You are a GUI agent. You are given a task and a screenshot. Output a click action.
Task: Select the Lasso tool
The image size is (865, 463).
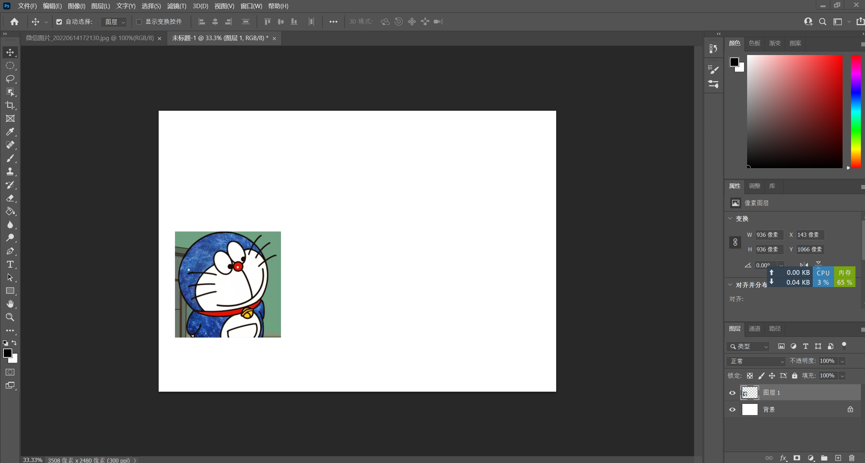point(10,79)
